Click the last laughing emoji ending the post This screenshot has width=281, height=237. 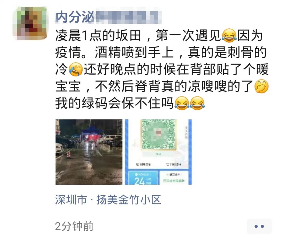[x=197, y=103]
